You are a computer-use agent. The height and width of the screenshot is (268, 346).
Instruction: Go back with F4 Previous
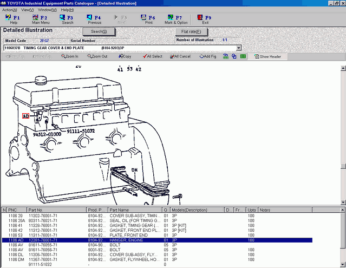coord(94,19)
